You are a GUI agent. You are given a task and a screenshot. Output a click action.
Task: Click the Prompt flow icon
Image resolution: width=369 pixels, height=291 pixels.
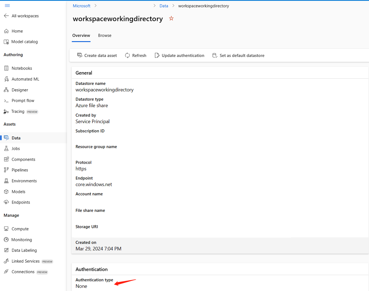click(x=6, y=101)
